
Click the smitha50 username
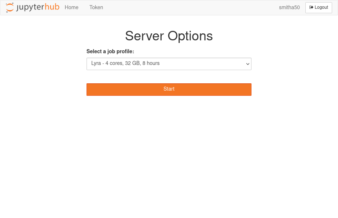click(x=289, y=7)
